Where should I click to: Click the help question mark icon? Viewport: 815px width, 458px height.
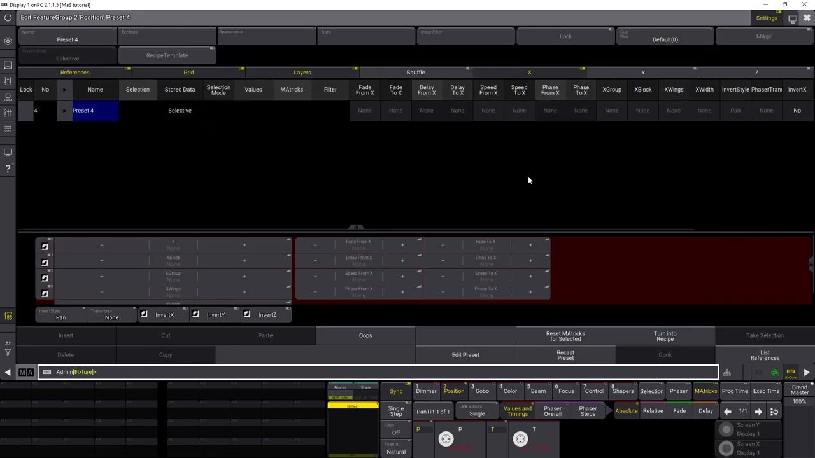(x=8, y=169)
